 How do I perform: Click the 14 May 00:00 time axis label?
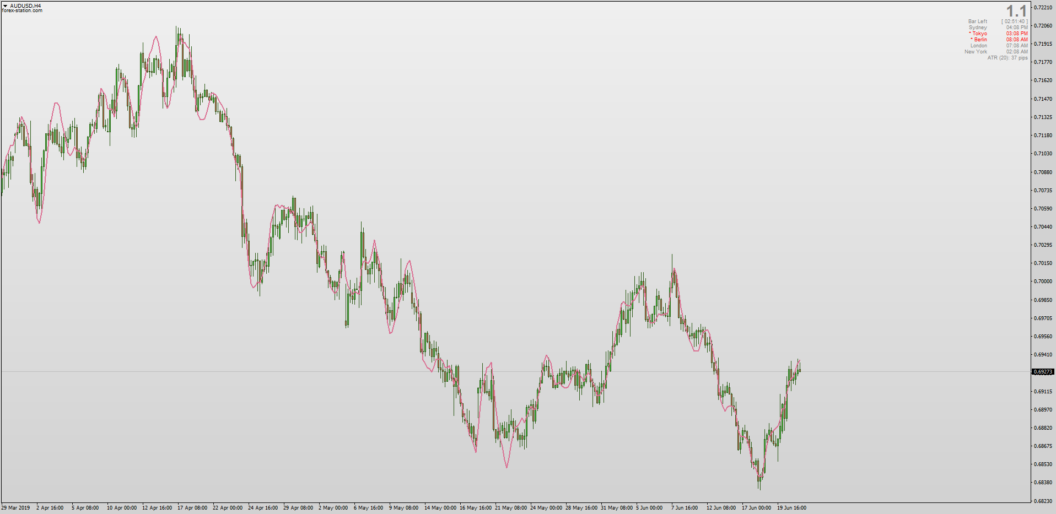pyautogui.click(x=440, y=508)
